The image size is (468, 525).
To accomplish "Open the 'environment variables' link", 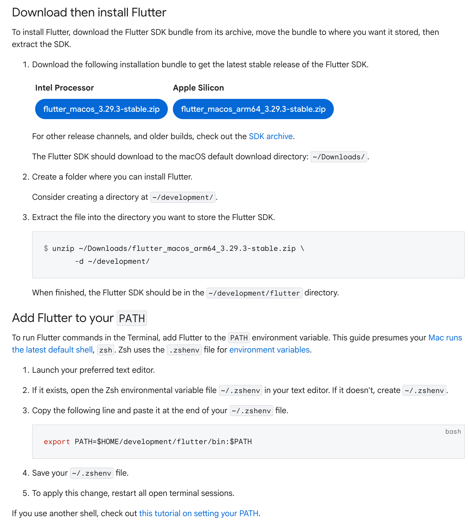I will pos(269,350).
